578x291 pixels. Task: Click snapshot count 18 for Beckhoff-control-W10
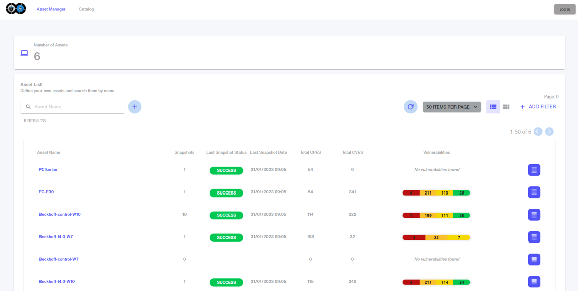tap(185, 214)
